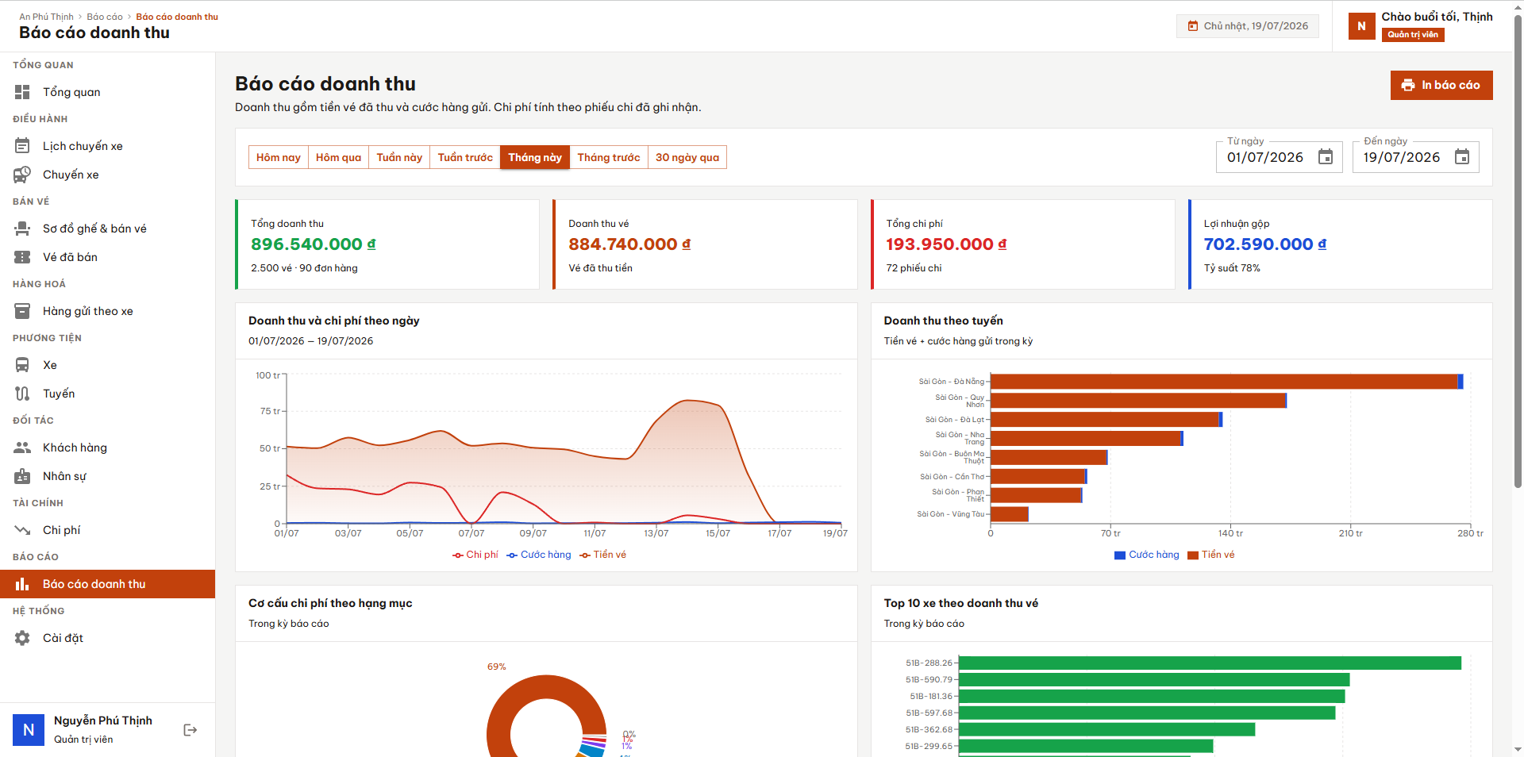Select the 30 ngày qua period tab

point(687,157)
